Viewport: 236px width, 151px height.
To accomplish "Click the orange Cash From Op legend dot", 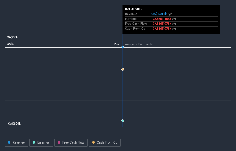I will (x=93, y=142).
